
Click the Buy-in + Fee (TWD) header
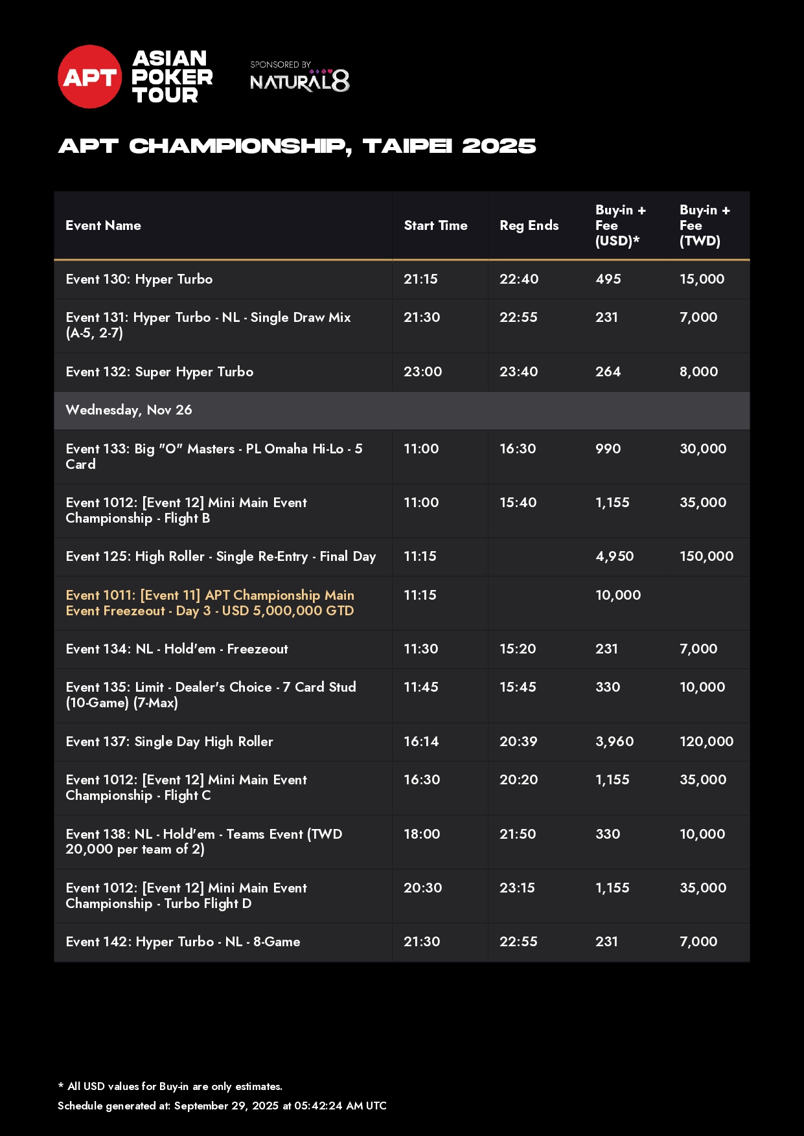[704, 225]
